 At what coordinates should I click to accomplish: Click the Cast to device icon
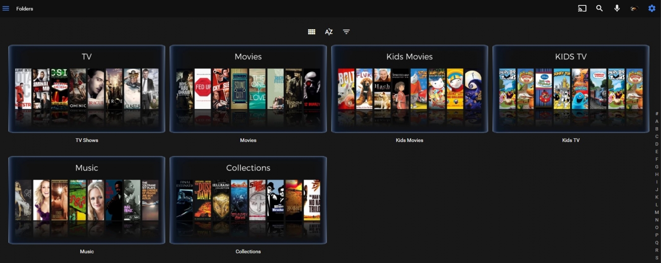582,8
